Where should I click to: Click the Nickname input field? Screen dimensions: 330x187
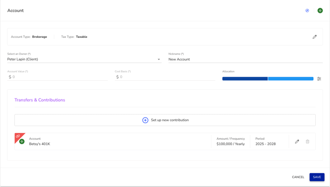pos(245,60)
